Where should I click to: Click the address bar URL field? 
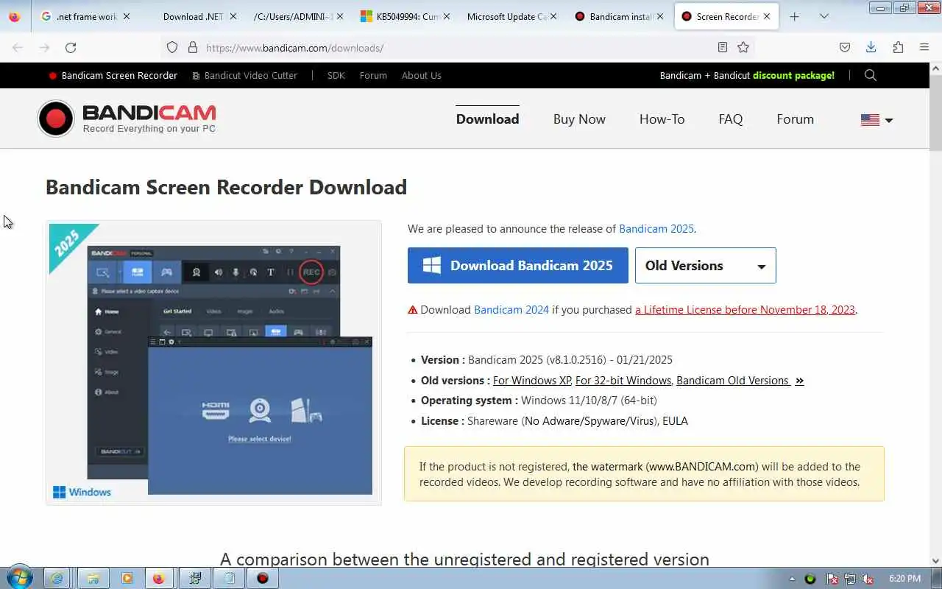(x=456, y=47)
